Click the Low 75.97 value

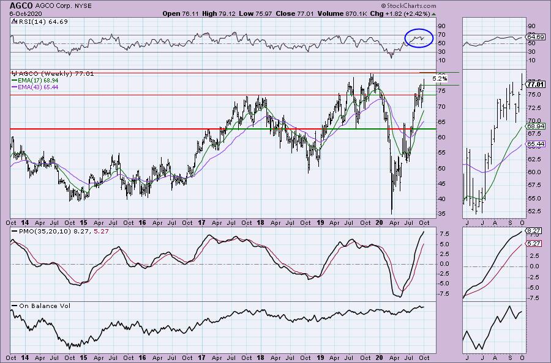coord(255,13)
